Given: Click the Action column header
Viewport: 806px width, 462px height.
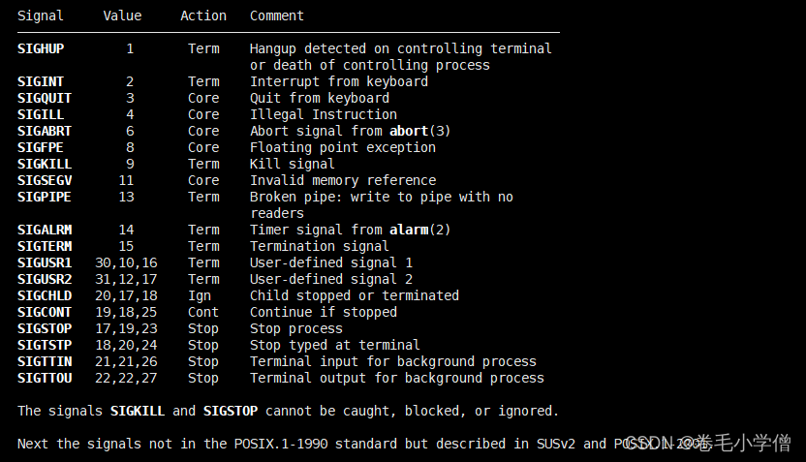Looking at the screenshot, I should click(x=203, y=15).
